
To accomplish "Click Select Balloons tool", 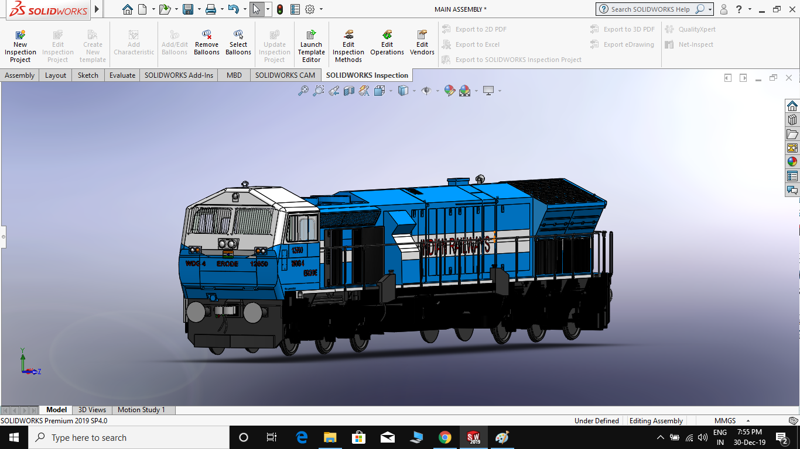I will [238, 43].
